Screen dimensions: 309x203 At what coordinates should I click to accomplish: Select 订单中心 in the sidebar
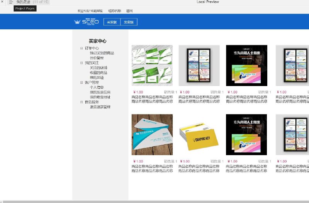coord(92,48)
